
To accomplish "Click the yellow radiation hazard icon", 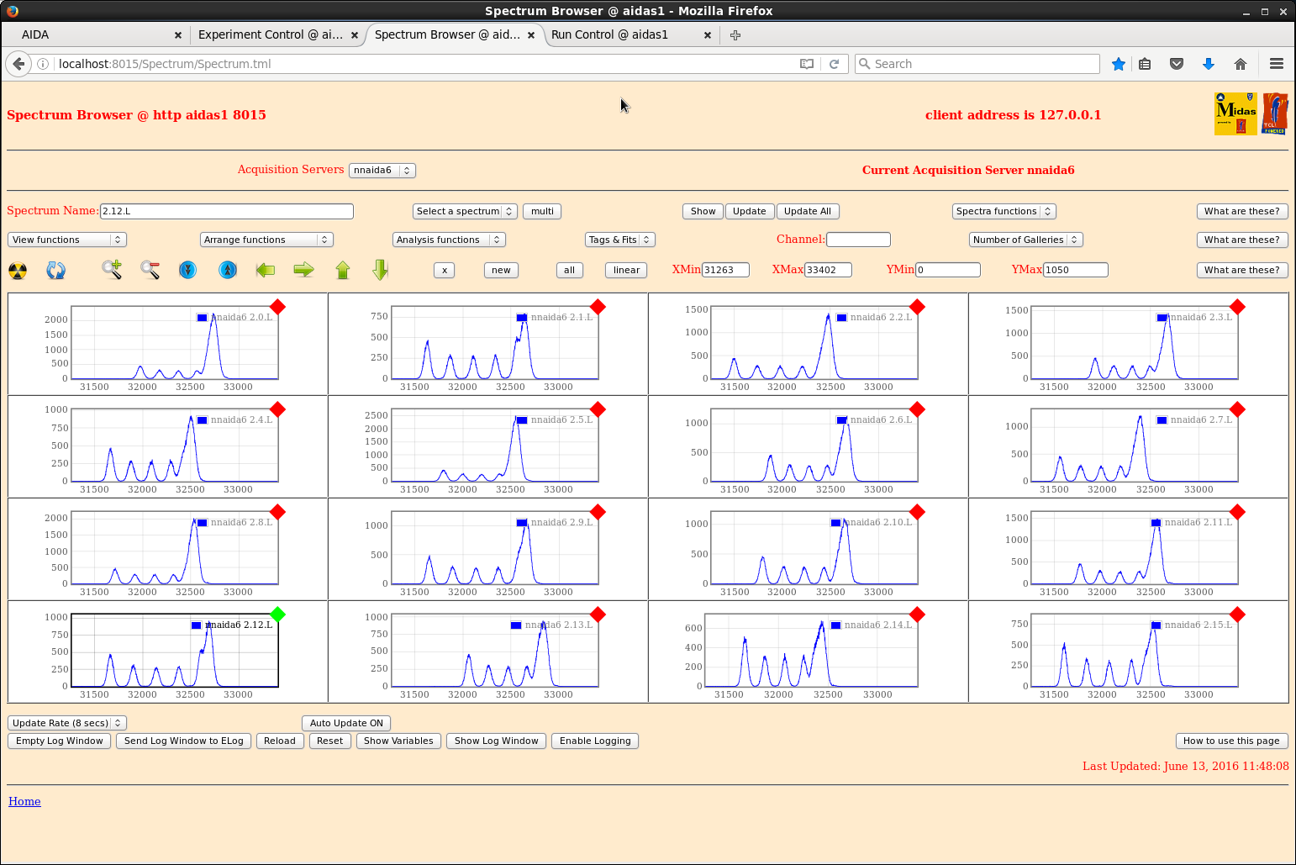I will tap(18, 271).
